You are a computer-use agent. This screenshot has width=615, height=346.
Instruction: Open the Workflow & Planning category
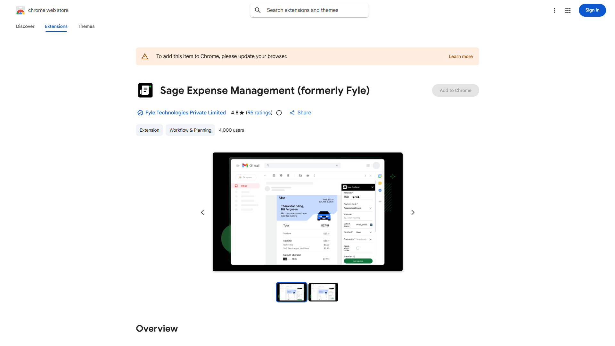coord(190,130)
